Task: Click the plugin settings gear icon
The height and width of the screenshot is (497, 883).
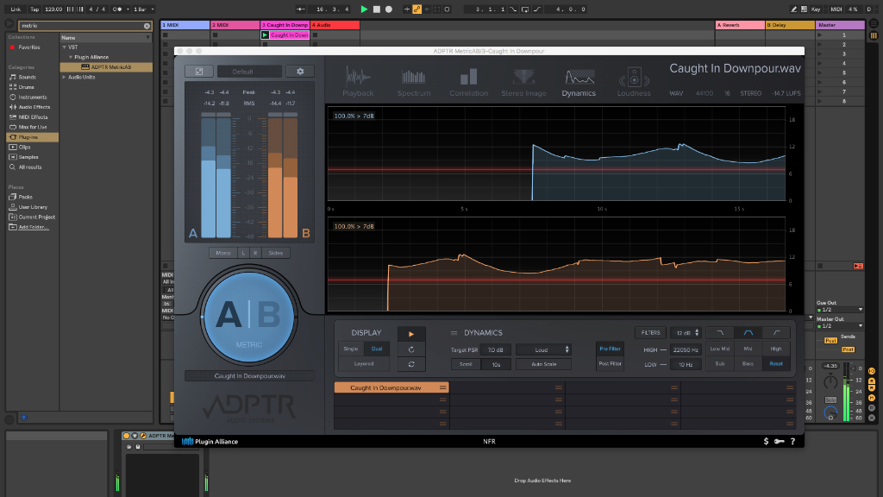Action: tap(300, 72)
